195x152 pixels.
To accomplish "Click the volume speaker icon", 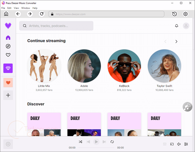I will [x=179, y=144].
